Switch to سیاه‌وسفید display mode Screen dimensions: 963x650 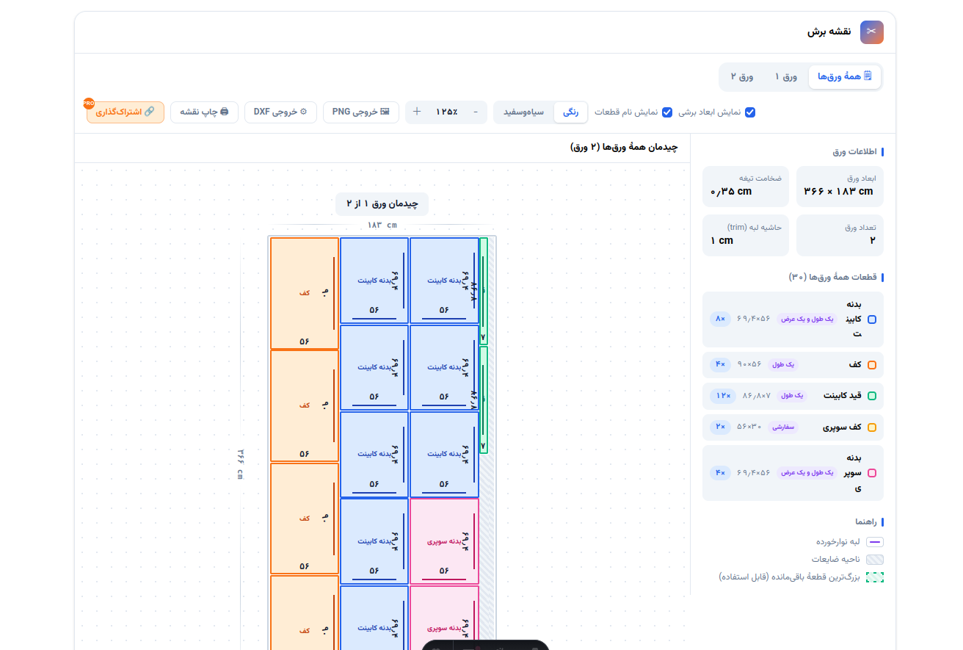[x=523, y=112]
